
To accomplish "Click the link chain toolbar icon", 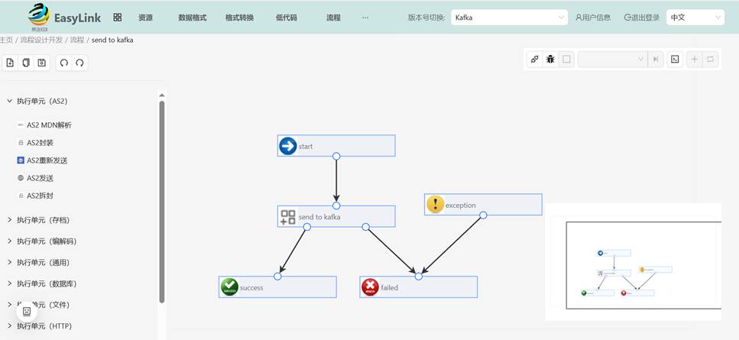I will [x=535, y=59].
